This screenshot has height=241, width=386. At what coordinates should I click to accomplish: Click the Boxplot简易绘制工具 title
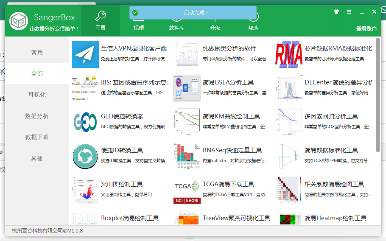(130, 218)
